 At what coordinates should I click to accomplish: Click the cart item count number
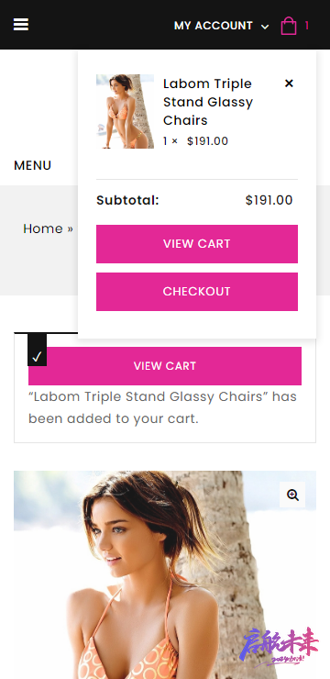(x=307, y=26)
